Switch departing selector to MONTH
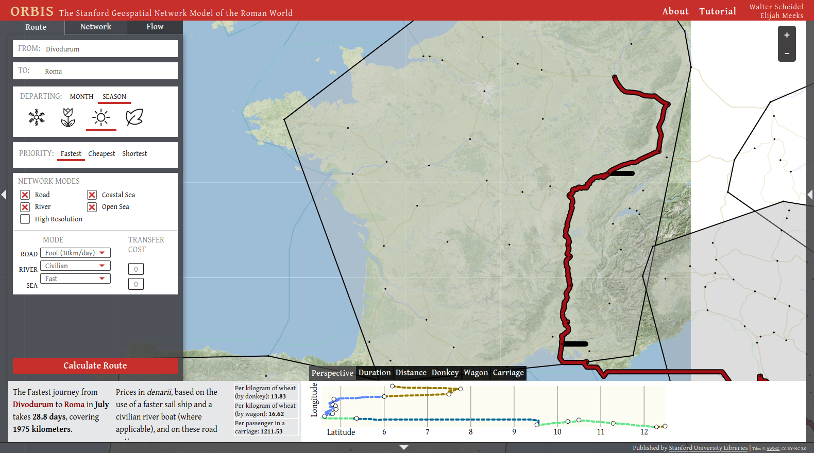The width and height of the screenshot is (814, 453). [81, 96]
